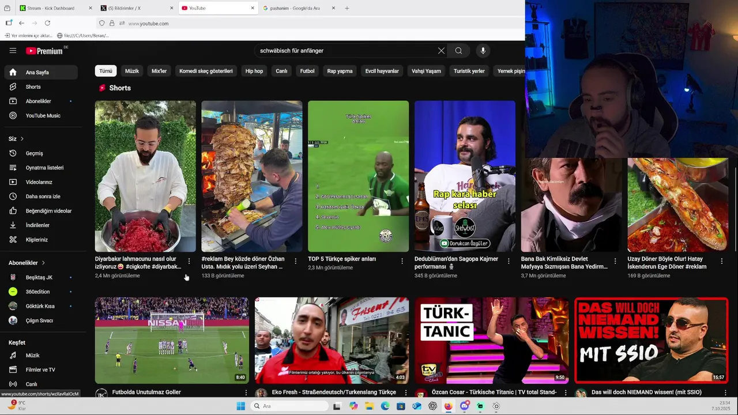
Task: Open Canlı under Keşfet in sidebar
Action: [40, 384]
